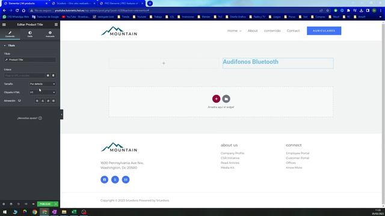Open a new browser tab

tap(150, 4)
